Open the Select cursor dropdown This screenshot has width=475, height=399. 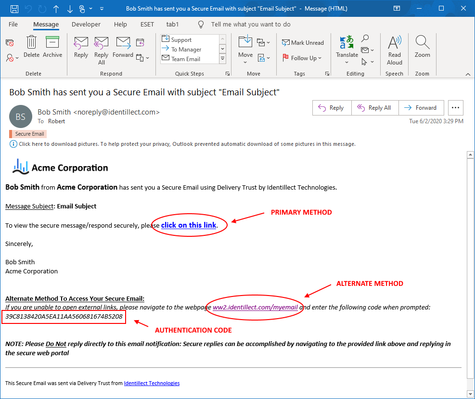(x=368, y=62)
